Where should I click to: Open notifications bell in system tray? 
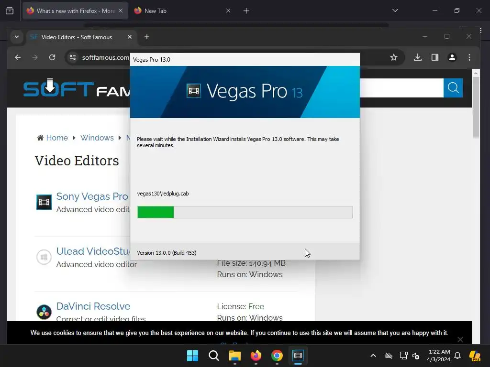pyautogui.click(x=457, y=356)
